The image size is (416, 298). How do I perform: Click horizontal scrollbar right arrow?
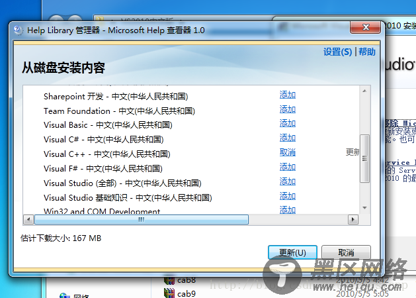(x=353, y=220)
